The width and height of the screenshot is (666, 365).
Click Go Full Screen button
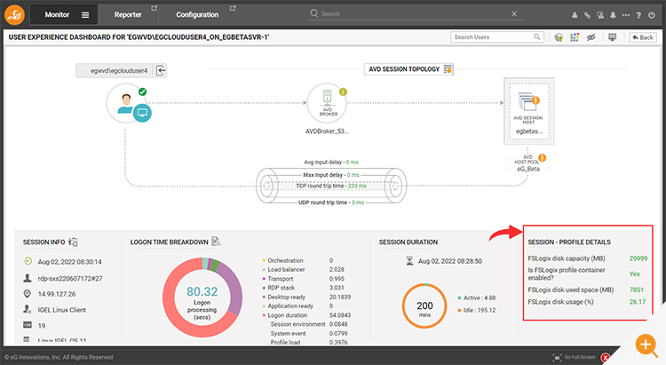(x=575, y=357)
